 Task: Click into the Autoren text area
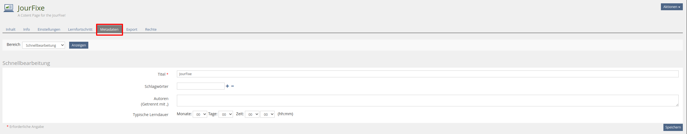click(x=428, y=101)
